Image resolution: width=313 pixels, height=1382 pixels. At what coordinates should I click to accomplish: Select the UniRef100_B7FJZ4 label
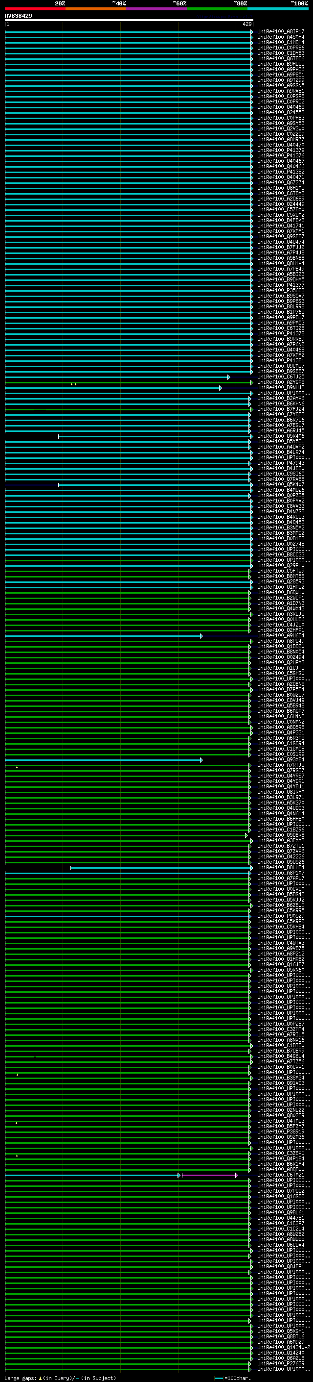[280, 409]
